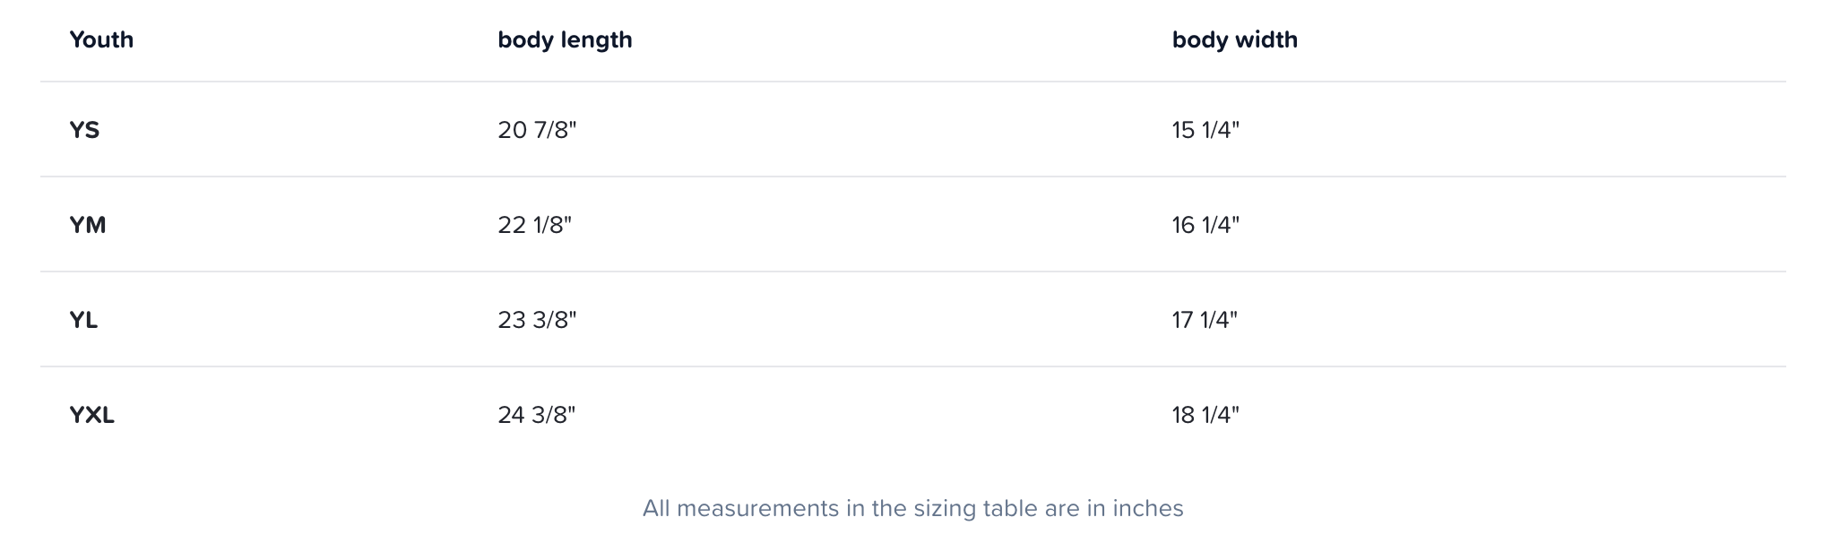Click the Youth column header
This screenshot has height=543, width=1823.
coord(101,40)
